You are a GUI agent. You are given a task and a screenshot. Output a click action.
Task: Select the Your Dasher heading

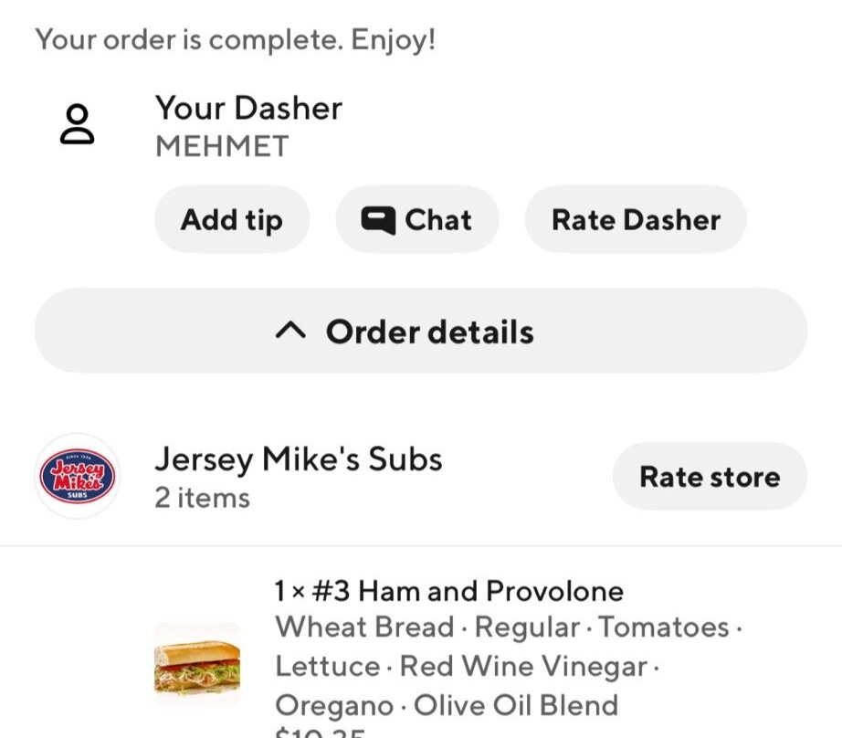248,108
